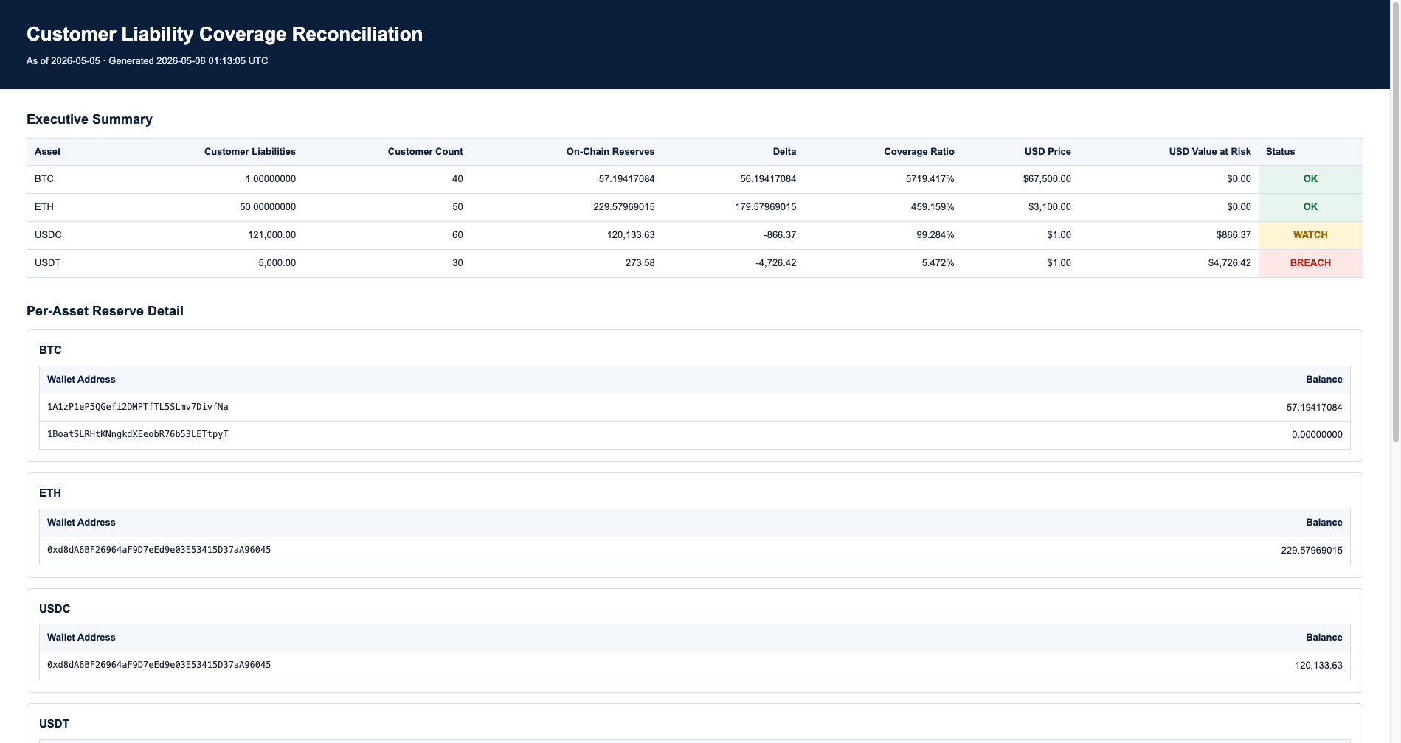Click ETH liabilities value 50.00000000
Image resolution: width=1401 pixels, height=743 pixels.
click(x=268, y=207)
